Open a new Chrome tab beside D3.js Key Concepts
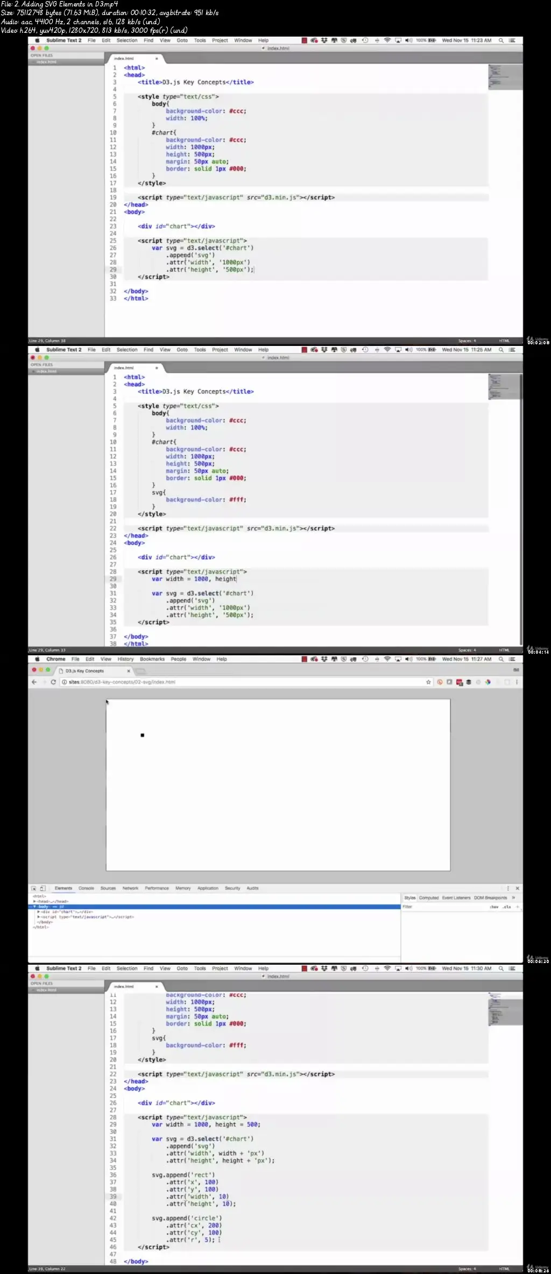The image size is (551, 1274). [x=140, y=671]
